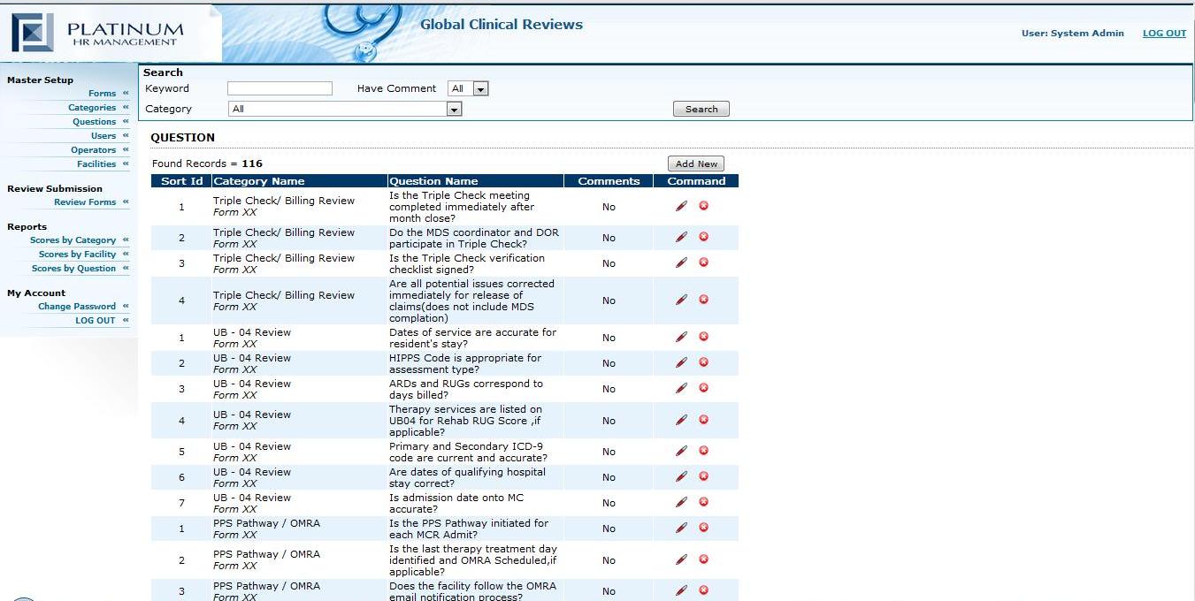Edit the qualifying hospital stay dates question
Viewport: 1195px width, 601px height.
coord(681,476)
